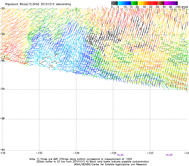The width and height of the screenshot is (189, 166).
Task: Click the legend number 10
Action: coord(125,7)
